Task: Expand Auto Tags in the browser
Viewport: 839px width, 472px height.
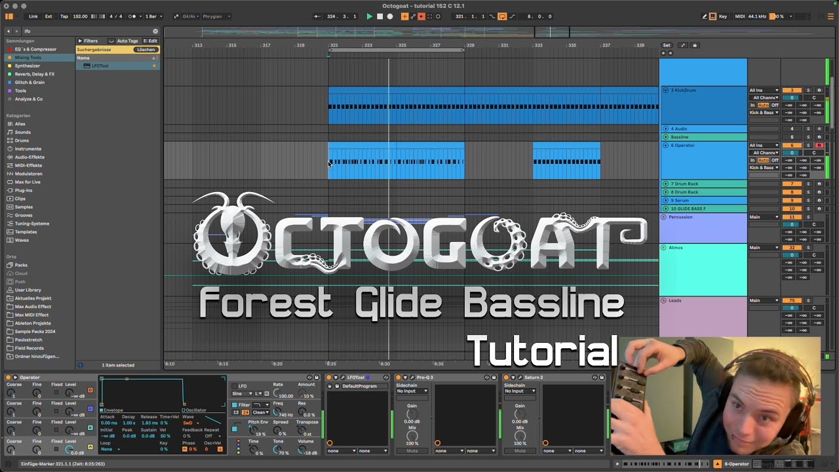Action: (x=124, y=41)
